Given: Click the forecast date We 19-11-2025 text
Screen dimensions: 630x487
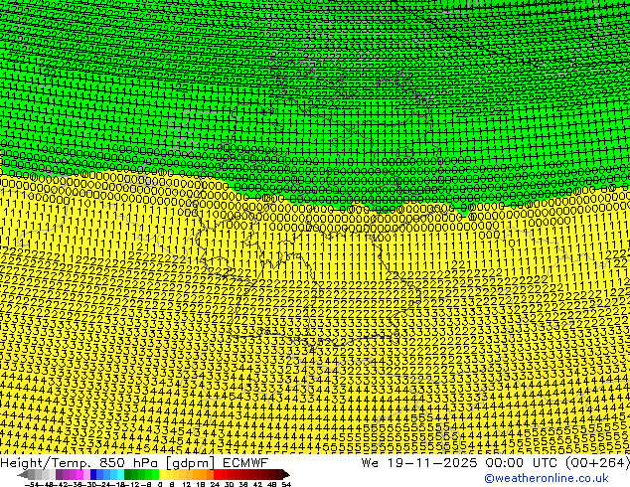Looking at the screenshot, I should pos(419,463).
